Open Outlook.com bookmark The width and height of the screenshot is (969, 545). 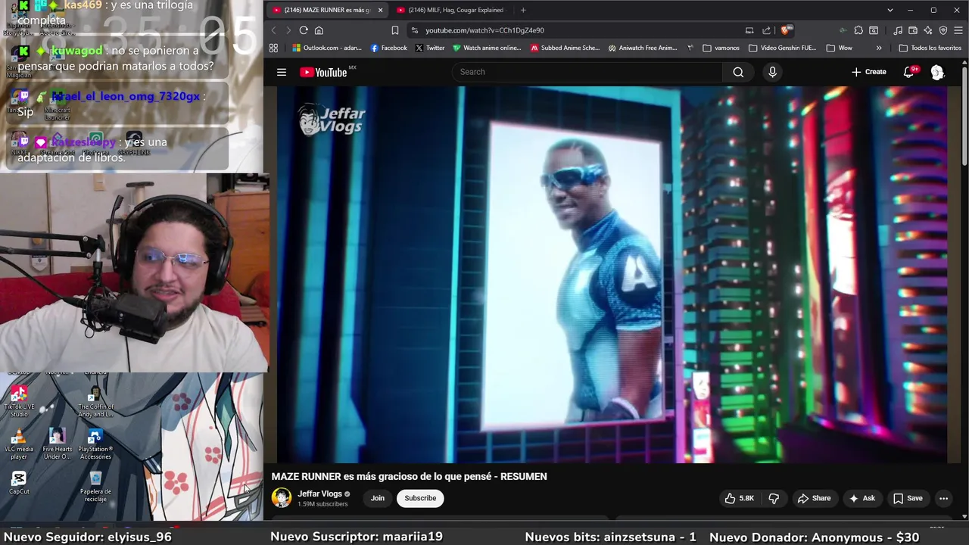[326, 48]
